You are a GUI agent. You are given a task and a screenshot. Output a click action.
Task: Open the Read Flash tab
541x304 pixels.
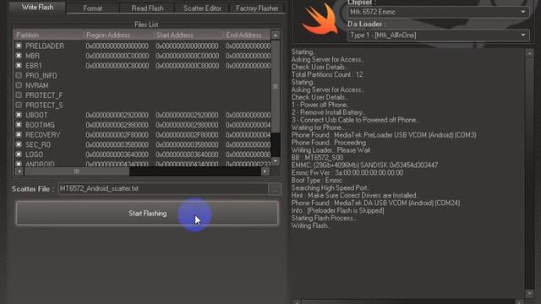[147, 8]
